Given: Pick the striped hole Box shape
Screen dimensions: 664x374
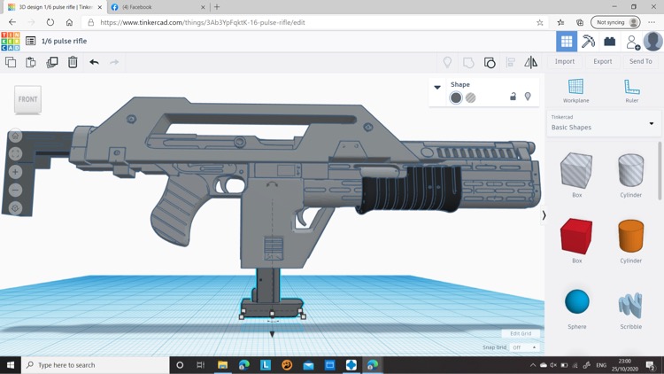Looking at the screenshot, I should [x=576, y=170].
